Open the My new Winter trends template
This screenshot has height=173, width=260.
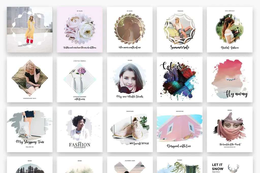(130, 80)
